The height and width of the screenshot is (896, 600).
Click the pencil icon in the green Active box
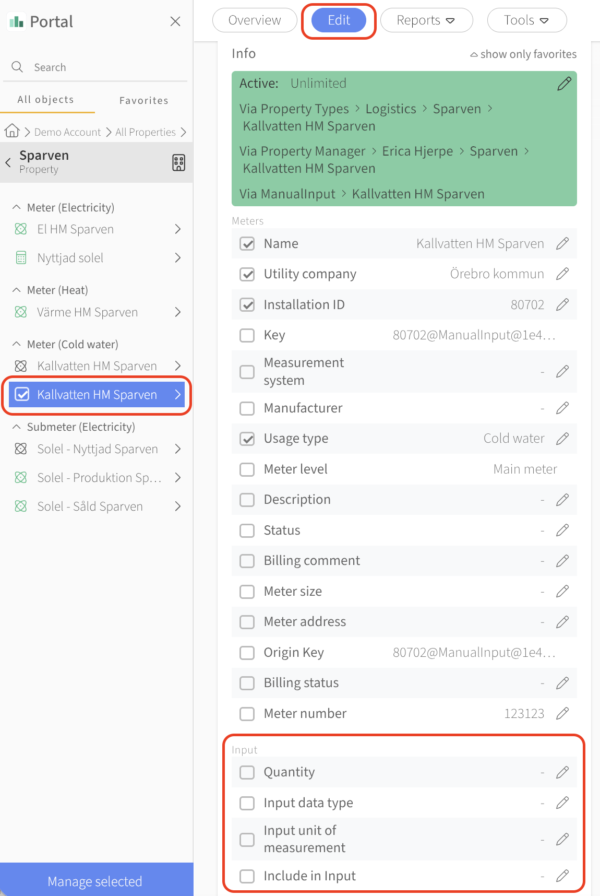coord(564,84)
